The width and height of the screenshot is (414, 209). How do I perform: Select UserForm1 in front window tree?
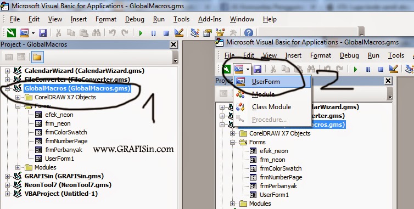(274, 195)
